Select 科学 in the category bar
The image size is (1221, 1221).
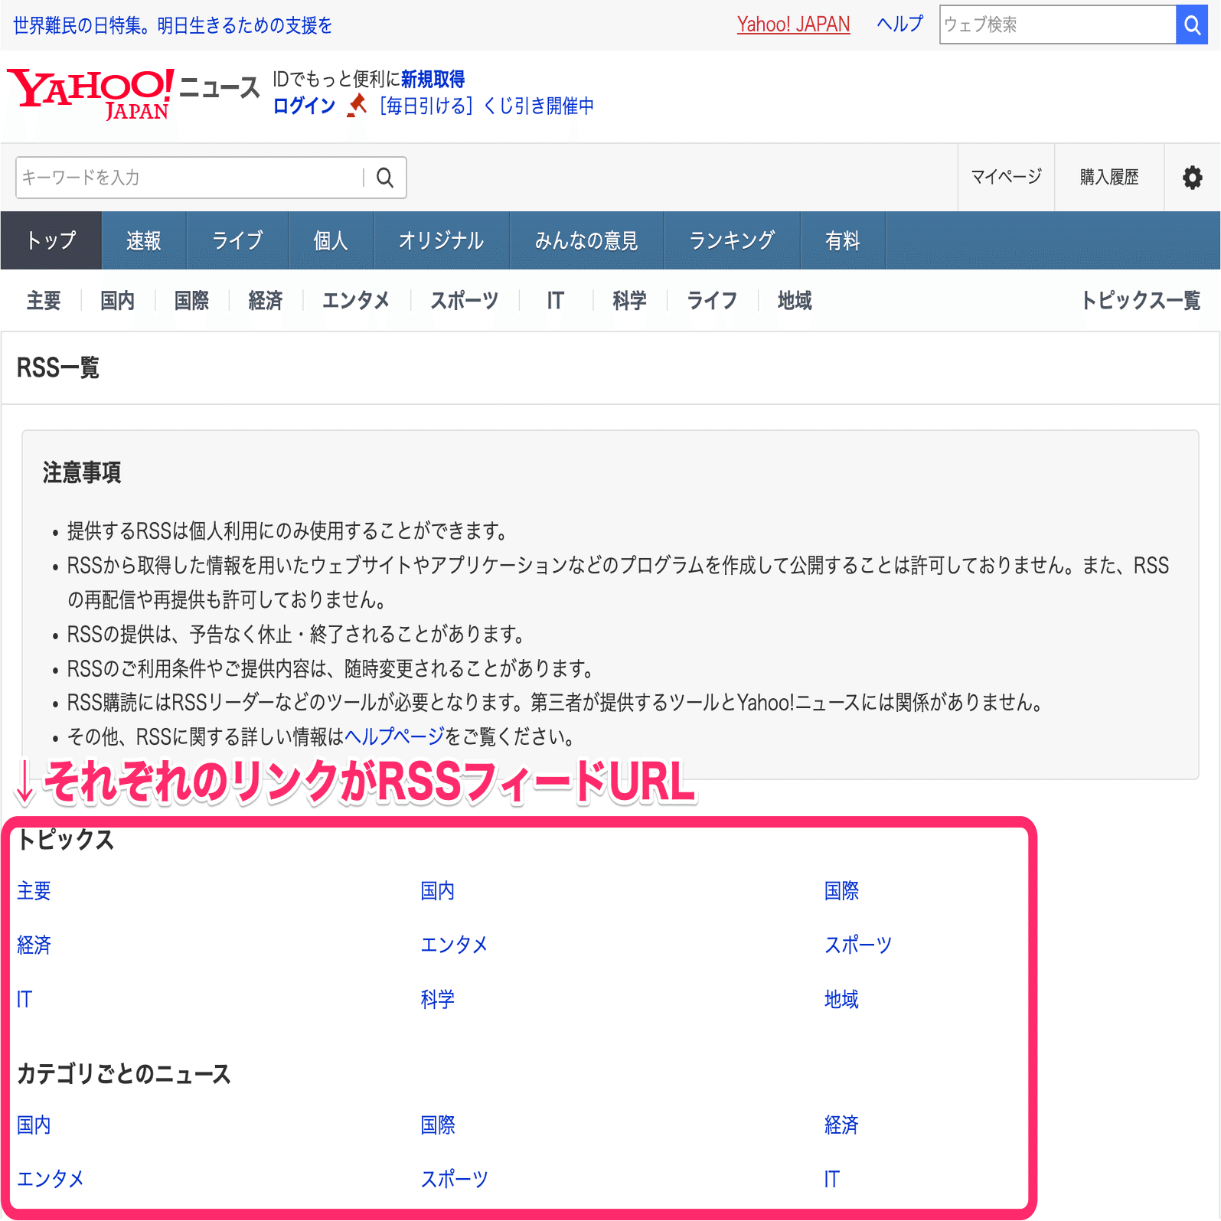630,300
